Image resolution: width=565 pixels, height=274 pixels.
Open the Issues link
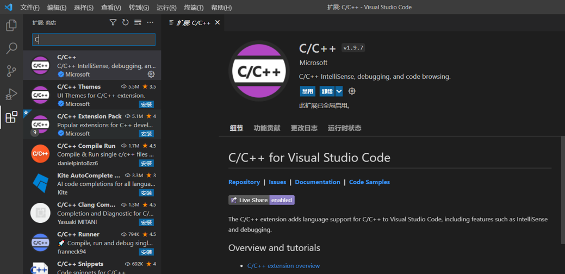[x=277, y=182]
